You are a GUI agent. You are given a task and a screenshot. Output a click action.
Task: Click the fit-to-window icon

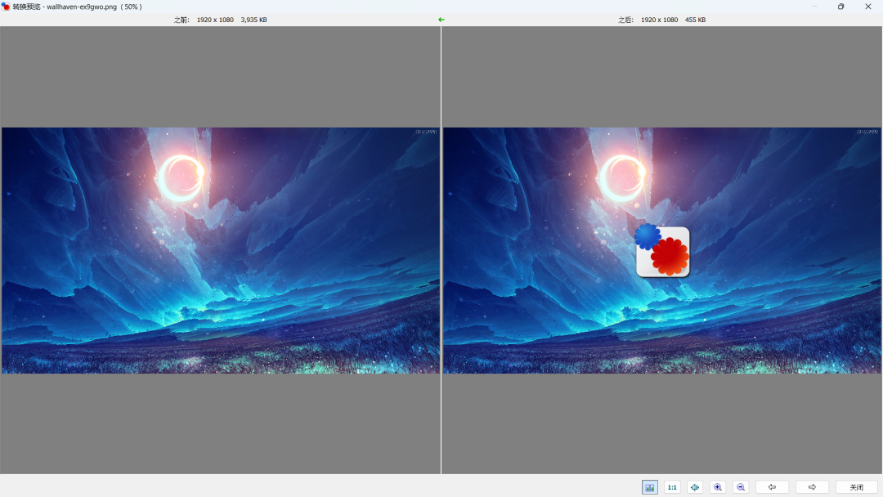pyautogui.click(x=695, y=487)
